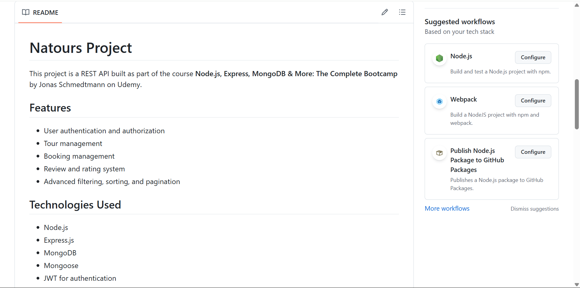This screenshot has width=580, height=288.
Task: Open the More workflows link
Action: pyautogui.click(x=447, y=209)
